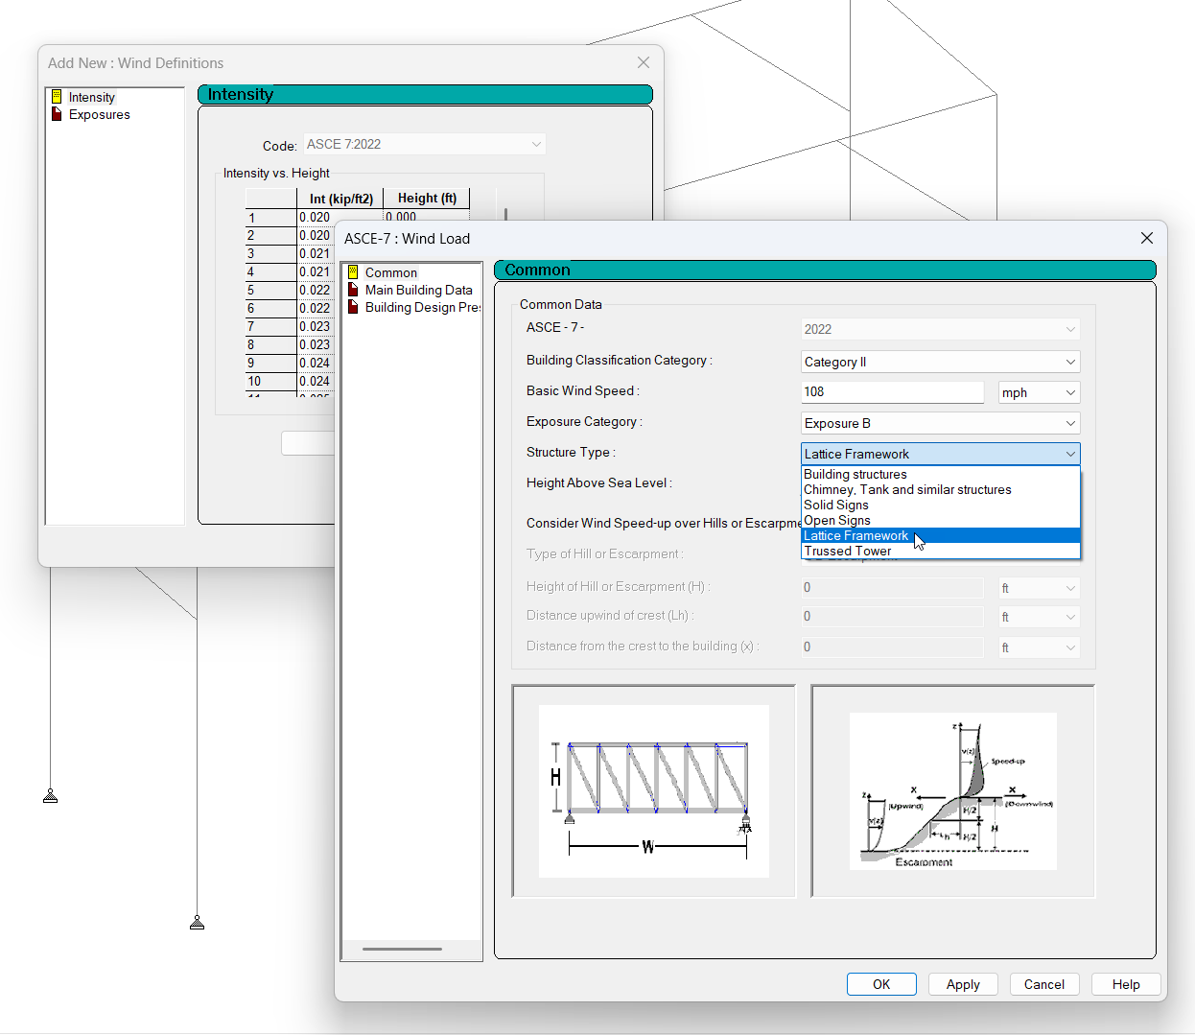Click the red page icon beside Exposures
The image size is (1195, 1035).
(58, 114)
